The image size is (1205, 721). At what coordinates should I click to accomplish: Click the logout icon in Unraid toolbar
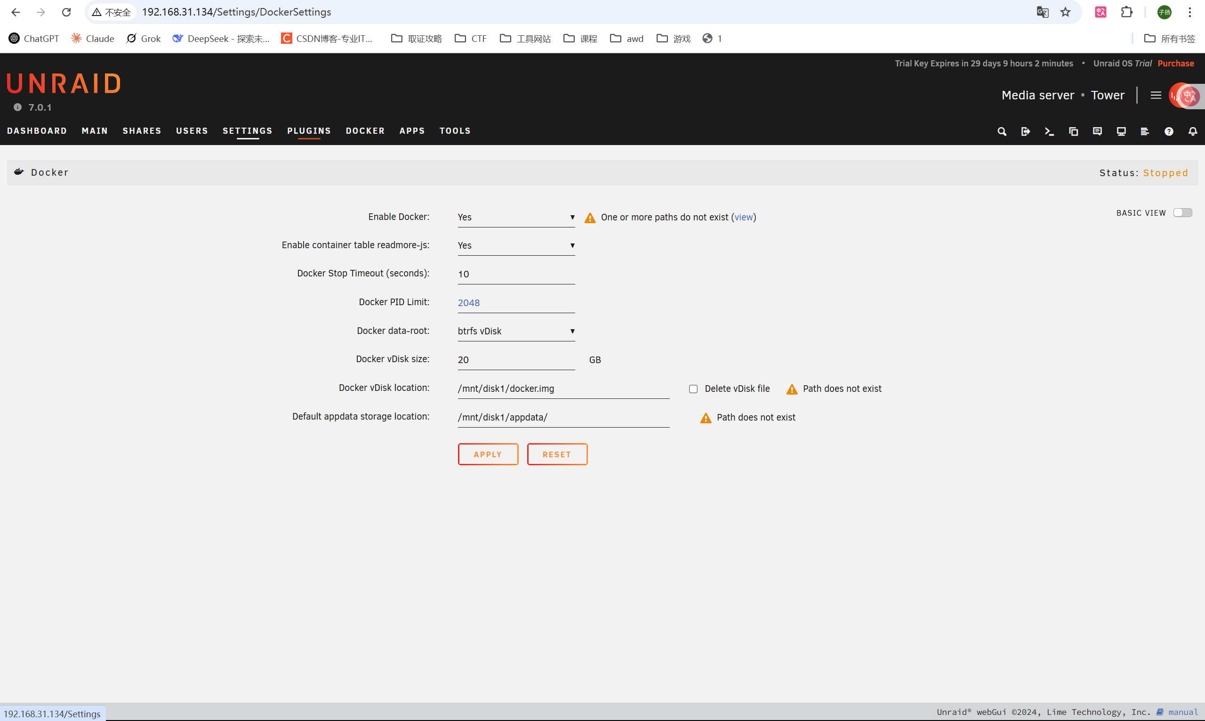coord(1025,132)
